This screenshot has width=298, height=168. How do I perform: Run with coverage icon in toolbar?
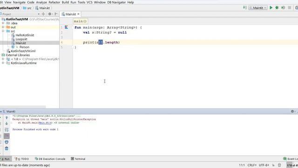pyautogui.click(x=283, y=7)
